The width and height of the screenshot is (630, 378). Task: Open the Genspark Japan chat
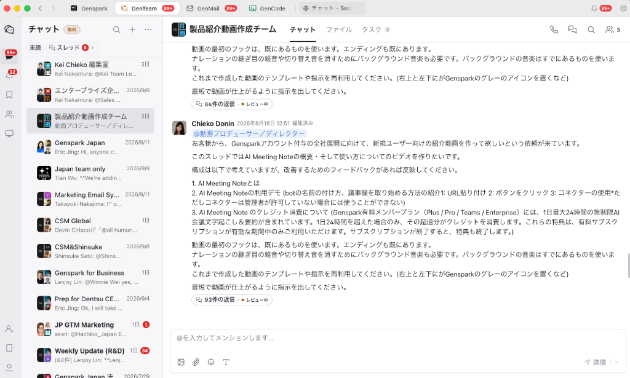point(90,147)
